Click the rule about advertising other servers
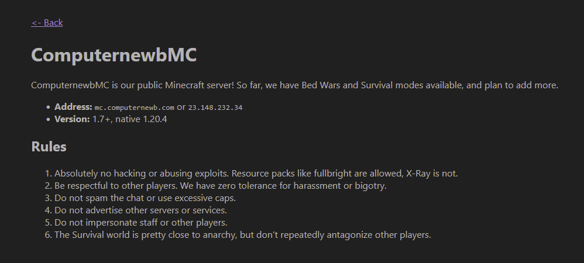 [140, 210]
